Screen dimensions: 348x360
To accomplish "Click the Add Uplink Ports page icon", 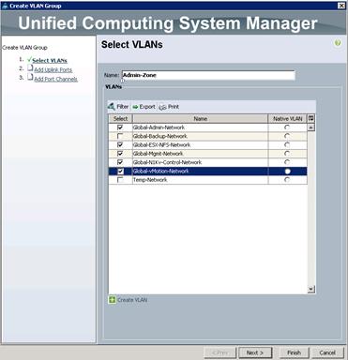I will tap(30, 67).
